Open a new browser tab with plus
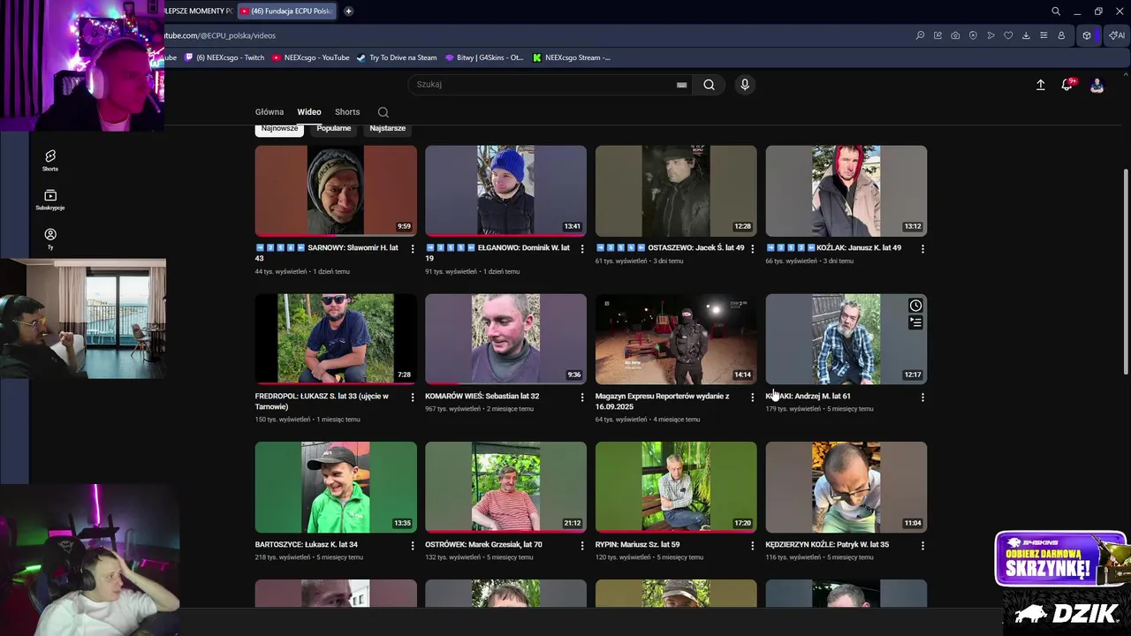This screenshot has height=636, width=1131. coord(348,11)
